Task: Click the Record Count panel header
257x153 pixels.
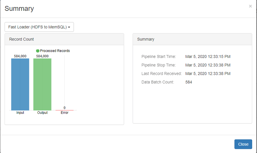Action: pyautogui.click(x=64, y=39)
